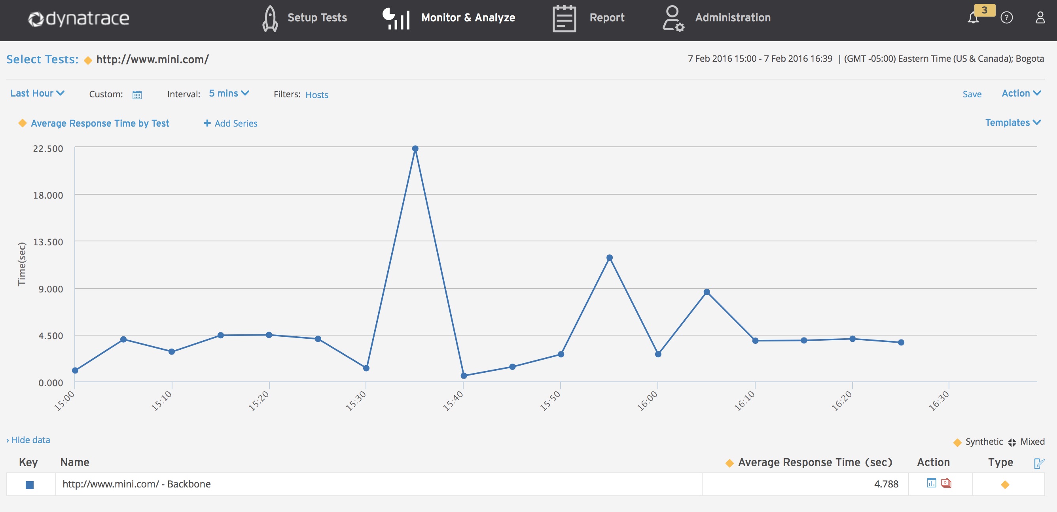Click the peak data point near 15:35

tap(415, 148)
